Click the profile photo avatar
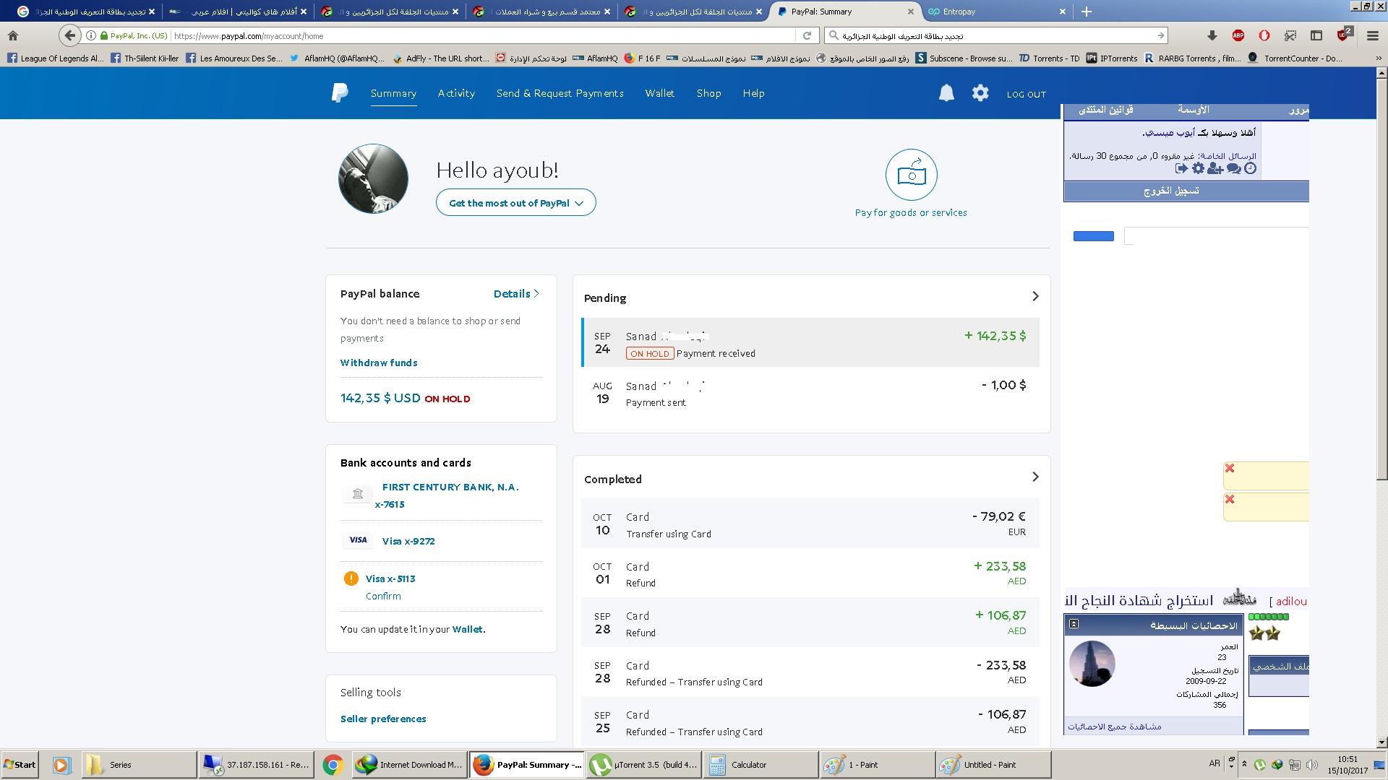Image resolution: width=1388 pixels, height=780 pixels. (373, 178)
